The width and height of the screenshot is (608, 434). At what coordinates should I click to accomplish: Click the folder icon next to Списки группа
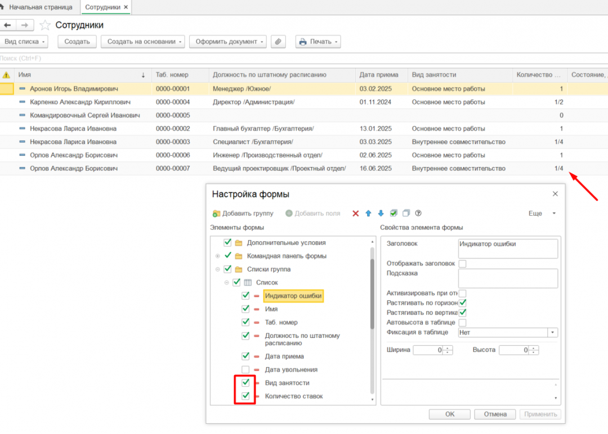pyautogui.click(x=239, y=269)
